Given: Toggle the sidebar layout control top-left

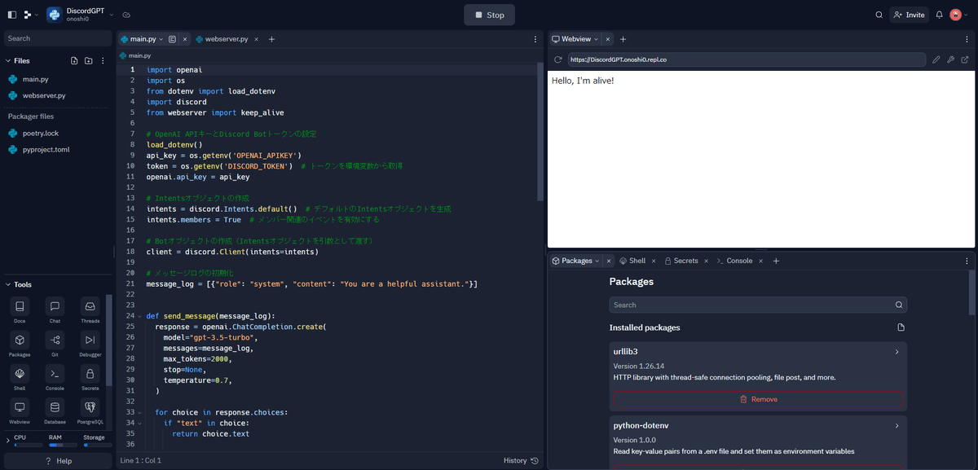Looking at the screenshot, I should pyautogui.click(x=11, y=14).
